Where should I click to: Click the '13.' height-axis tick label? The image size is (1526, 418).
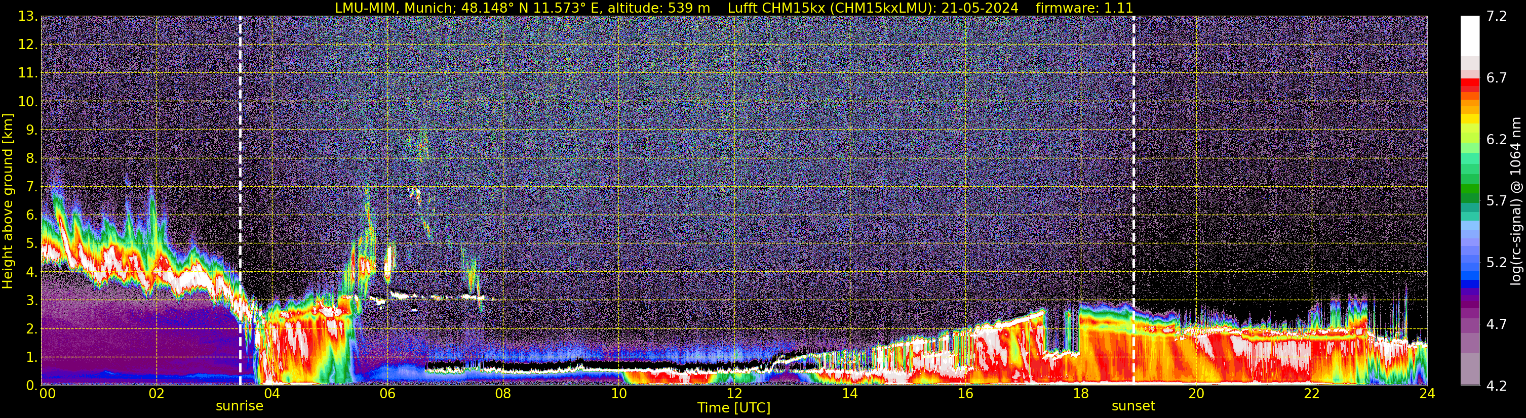pyautogui.click(x=28, y=16)
